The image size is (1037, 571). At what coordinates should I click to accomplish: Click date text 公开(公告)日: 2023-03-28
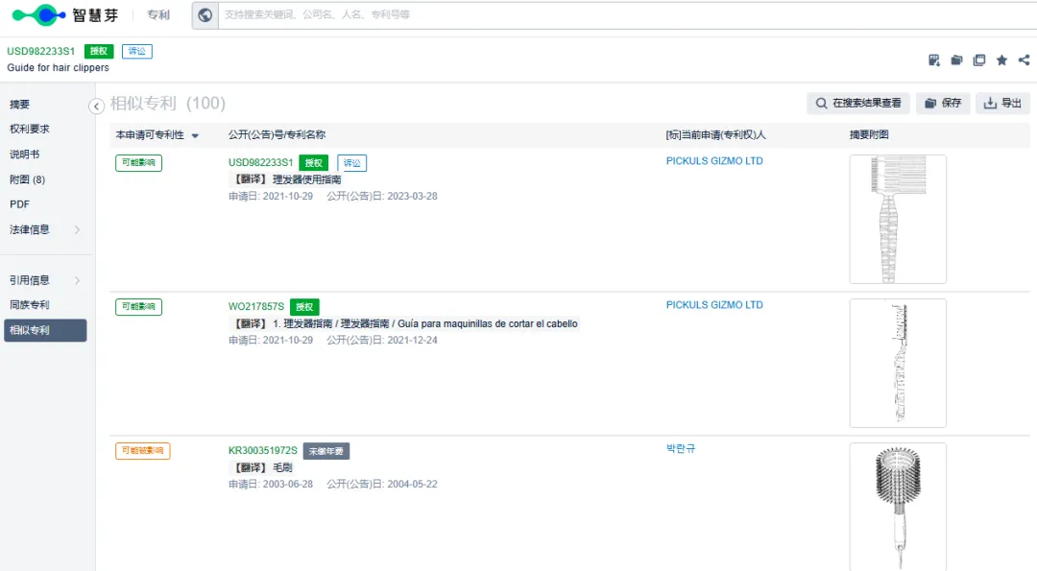381,197
